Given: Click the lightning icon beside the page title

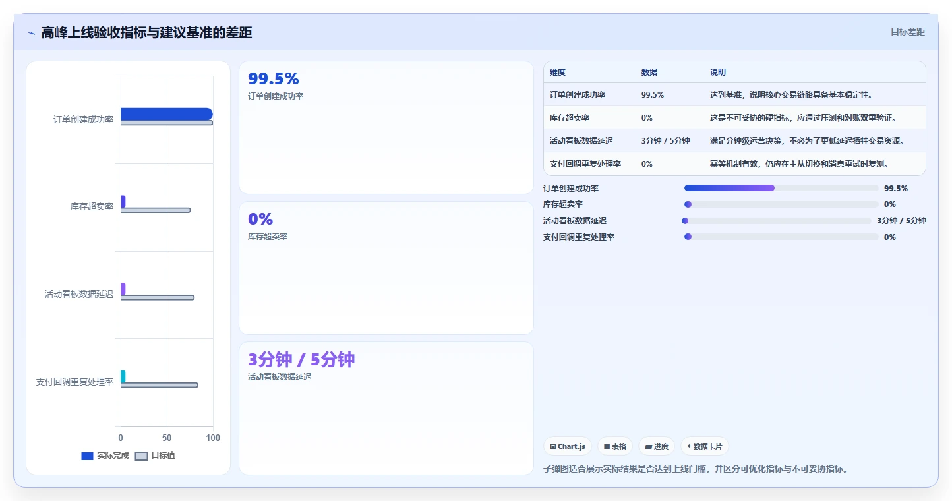Looking at the screenshot, I should point(31,33).
